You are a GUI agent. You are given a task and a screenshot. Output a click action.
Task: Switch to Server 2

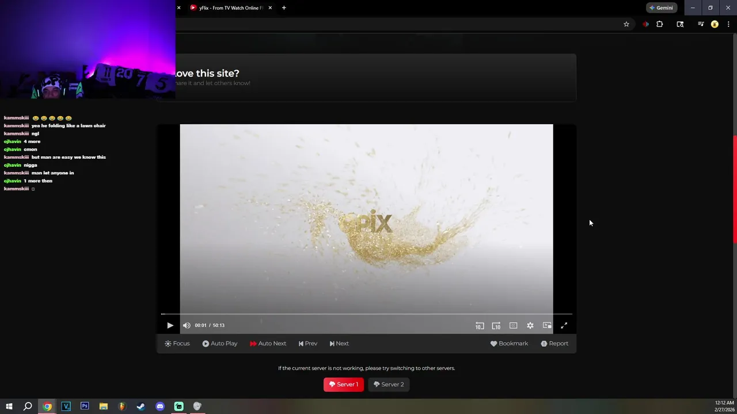[x=389, y=385]
